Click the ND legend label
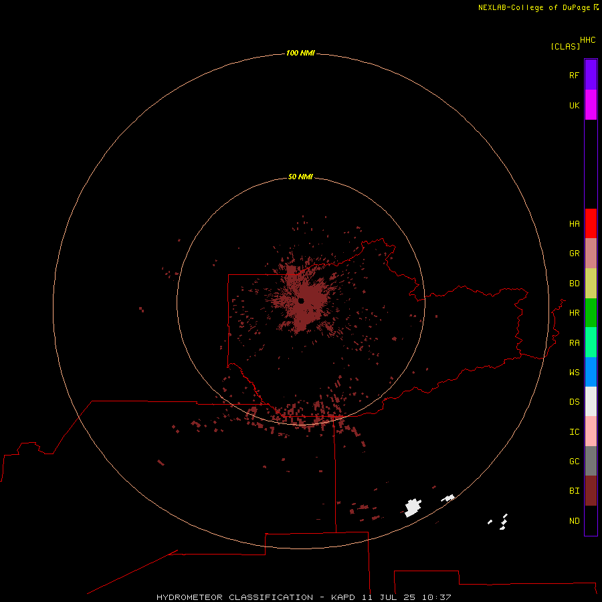Screen dimensions: 602x602 (574, 521)
